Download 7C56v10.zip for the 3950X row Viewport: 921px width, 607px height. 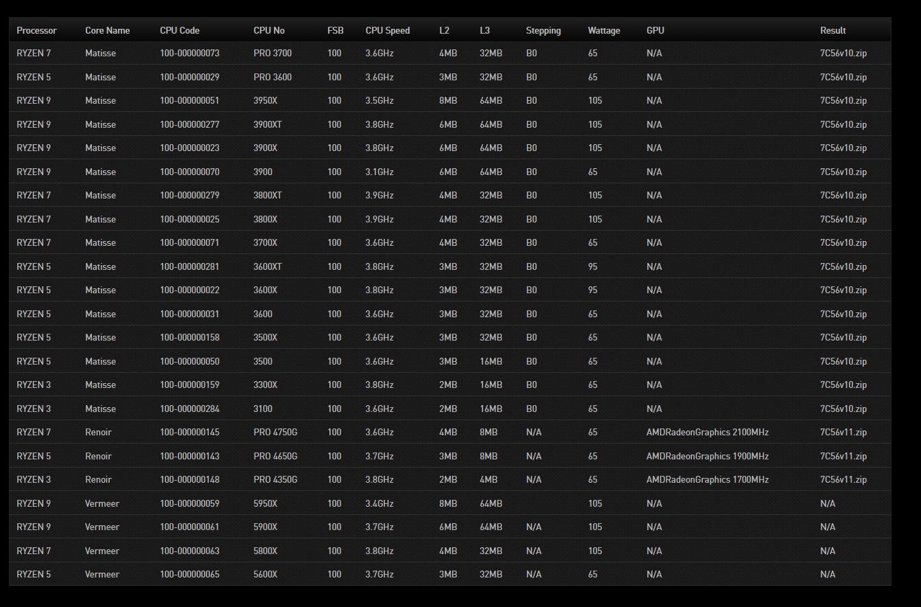click(x=843, y=100)
